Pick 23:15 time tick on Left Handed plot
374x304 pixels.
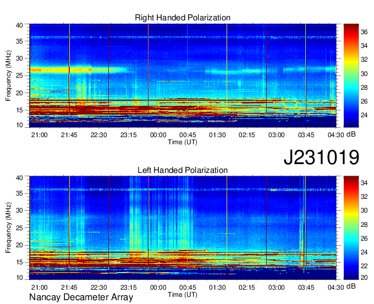(128, 287)
